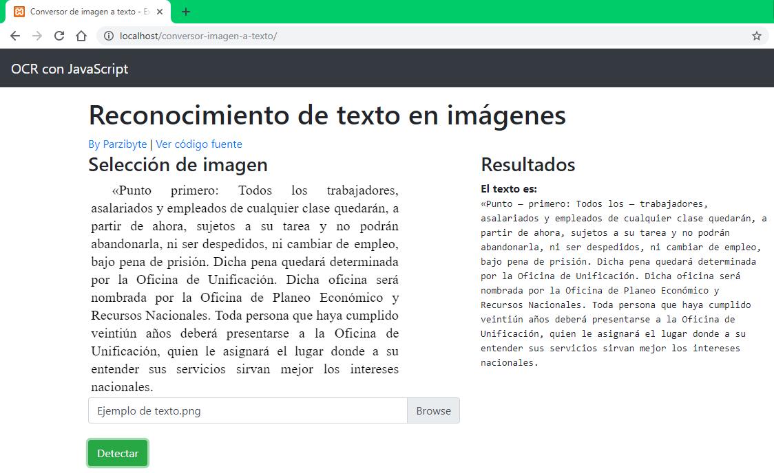Click the XAMPP favicon on the tab

pos(19,12)
